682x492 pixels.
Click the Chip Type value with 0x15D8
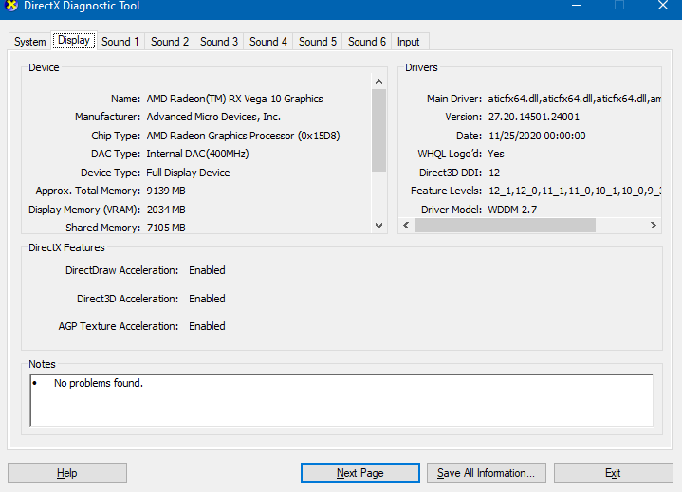(243, 136)
